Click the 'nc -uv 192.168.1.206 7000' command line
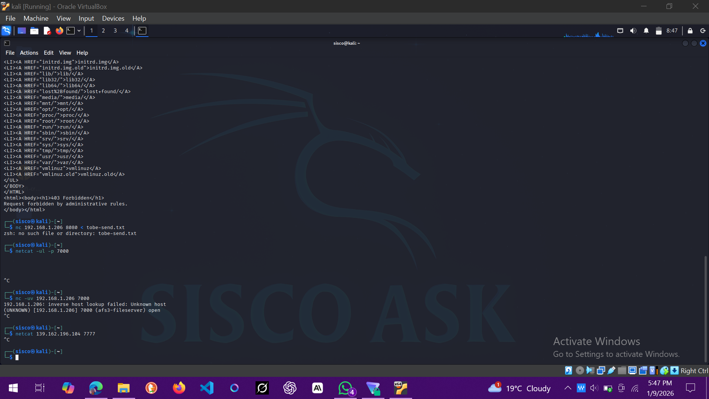Viewport: 709px width, 399px height. click(52, 299)
